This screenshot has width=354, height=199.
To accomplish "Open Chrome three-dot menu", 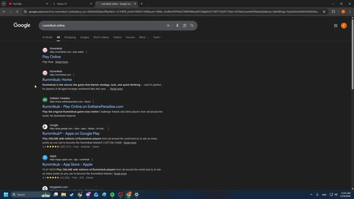I will 350,12.
